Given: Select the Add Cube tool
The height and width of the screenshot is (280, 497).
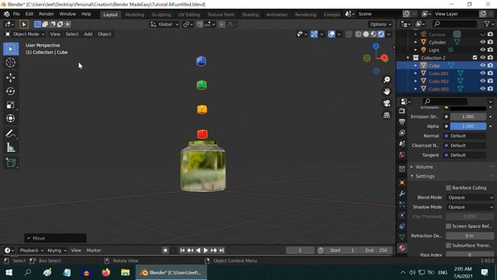Looking at the screenshot, I should point(11,163).
